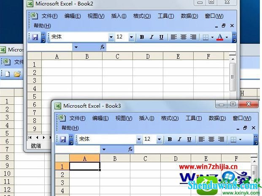Open 视图(V) menu in Book2
Image resolution: width=262 pixels, height=196 pixels.
[x=96, y=16]
